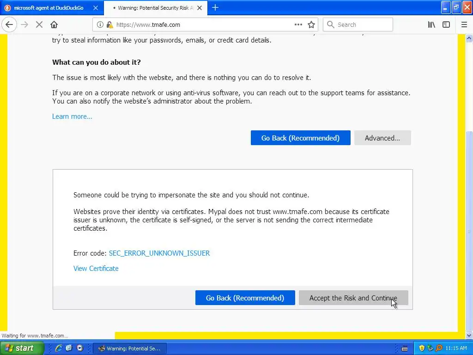Open the Windows start menu

(x=22, y=349)
